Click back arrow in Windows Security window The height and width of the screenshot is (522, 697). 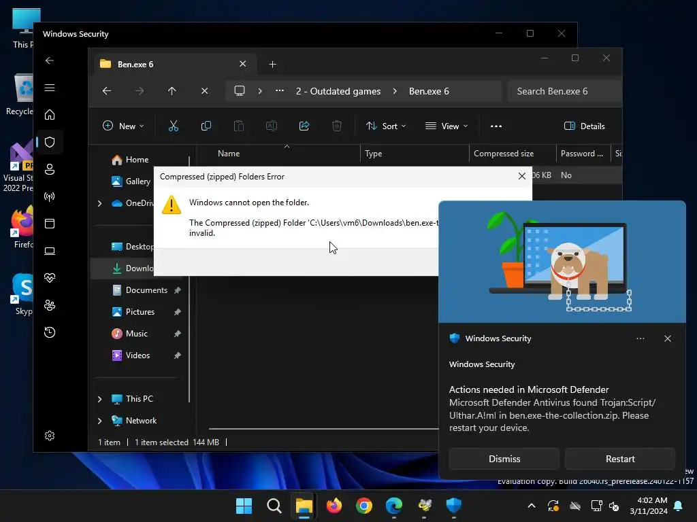[50, 60]
